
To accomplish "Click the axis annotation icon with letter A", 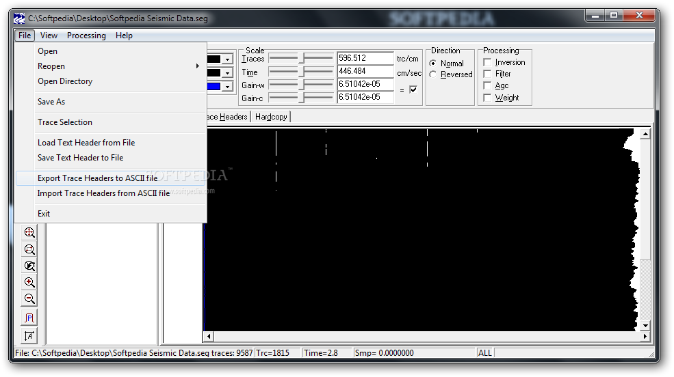I will 29,335.
